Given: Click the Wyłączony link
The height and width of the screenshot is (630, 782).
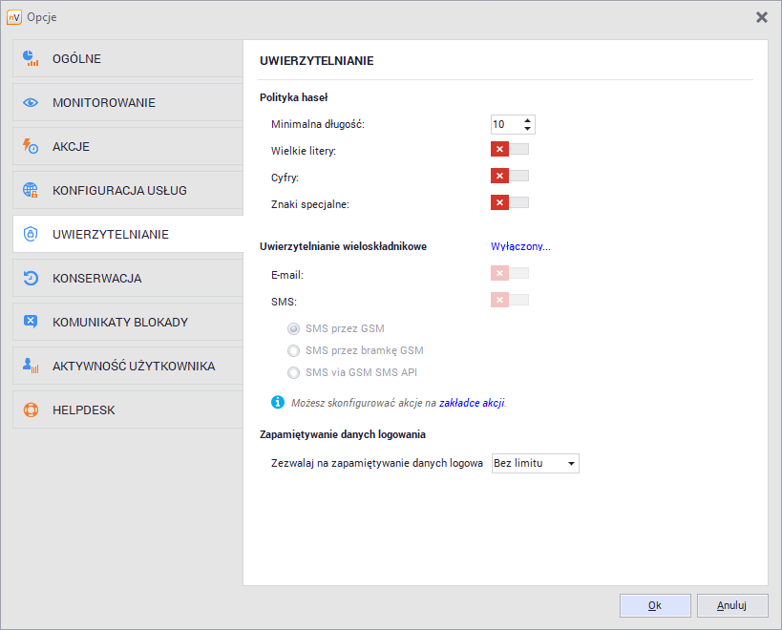Looking at the screenshot, I should point(519,246).
